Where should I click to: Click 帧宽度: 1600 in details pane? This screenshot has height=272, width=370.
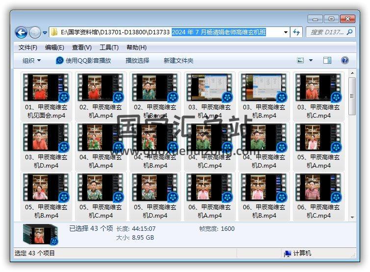[x=217, y=229]
